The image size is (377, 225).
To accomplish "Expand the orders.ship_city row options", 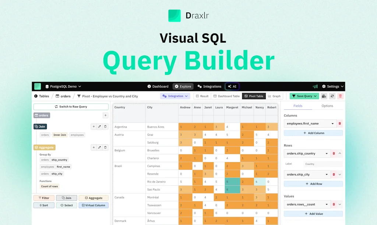I will [x=340, y=174].
